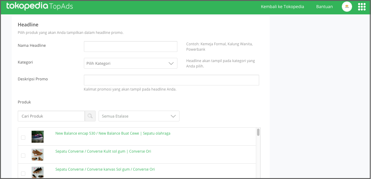This screenshot has width=371, height=179.
Task: Click the product search magnifier icon
Action: 90,116
